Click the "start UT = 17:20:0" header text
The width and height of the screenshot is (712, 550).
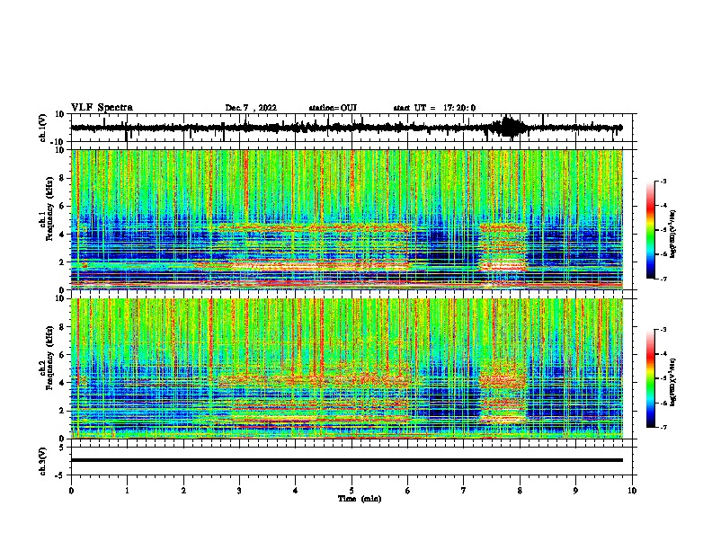(434, 108)
